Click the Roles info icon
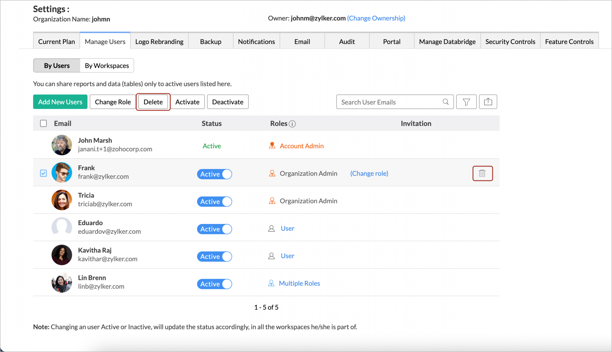The image size is (612, 352). pyautogui.click(x=292, y=124)
